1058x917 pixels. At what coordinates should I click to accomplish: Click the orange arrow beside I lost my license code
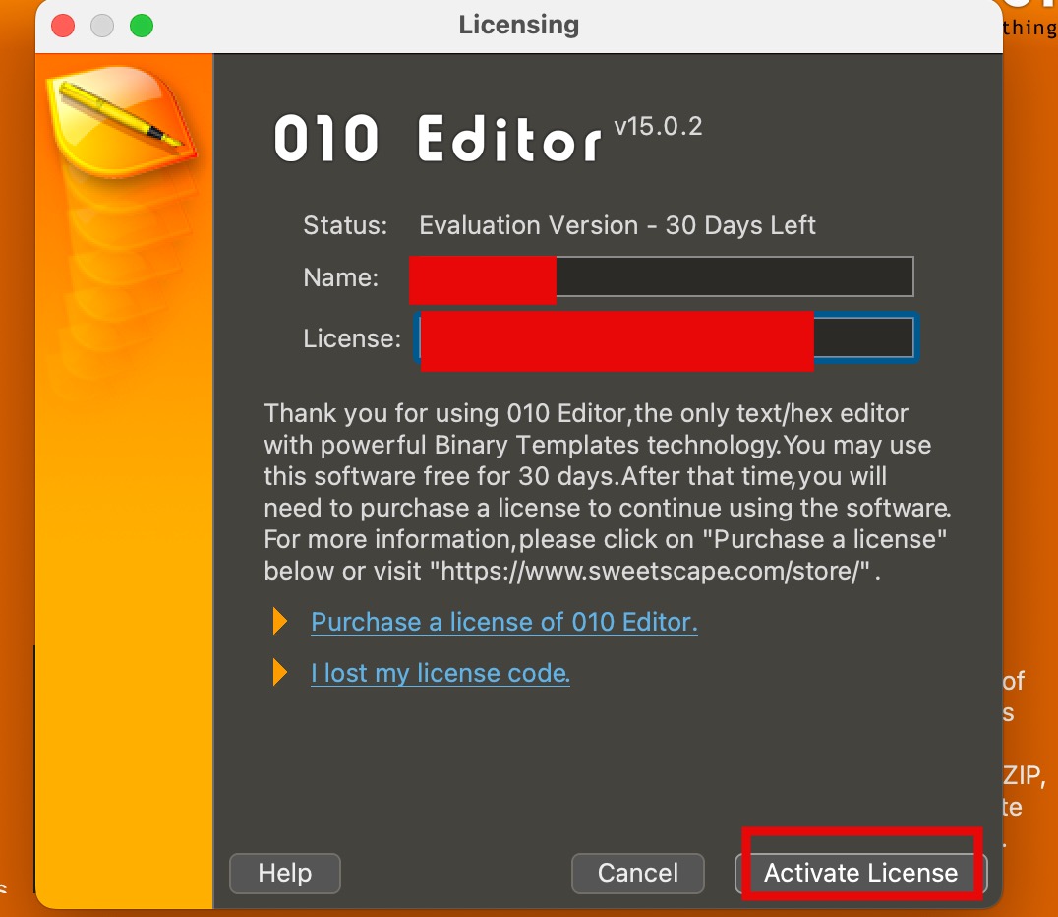280,673
